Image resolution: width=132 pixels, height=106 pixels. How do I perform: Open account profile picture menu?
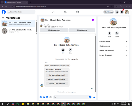pos(127,12)
